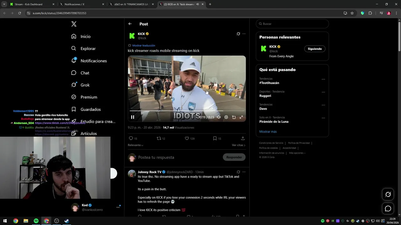Open the Ruggeri trend
401x225 pixels.
click(265, 96)
